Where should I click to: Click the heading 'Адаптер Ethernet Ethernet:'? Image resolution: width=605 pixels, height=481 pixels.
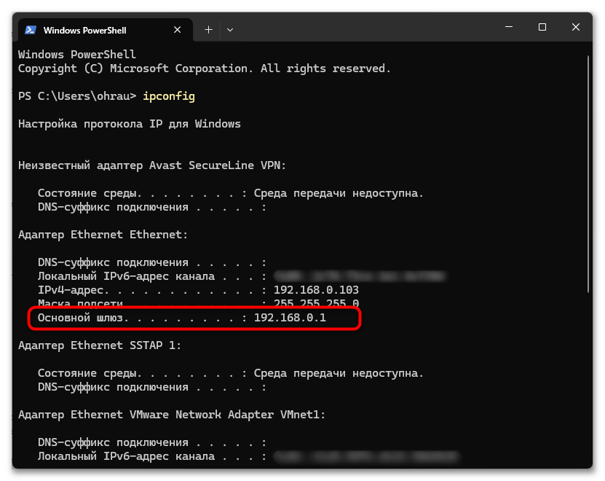103,235
